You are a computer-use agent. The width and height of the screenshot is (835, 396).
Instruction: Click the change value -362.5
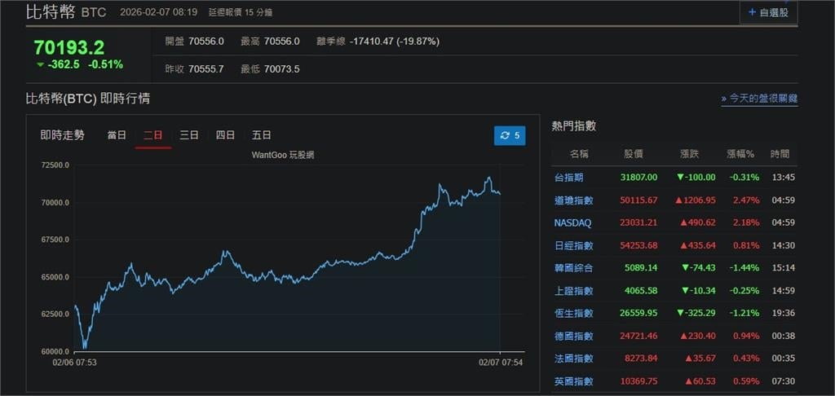click(x=64, y=64)
